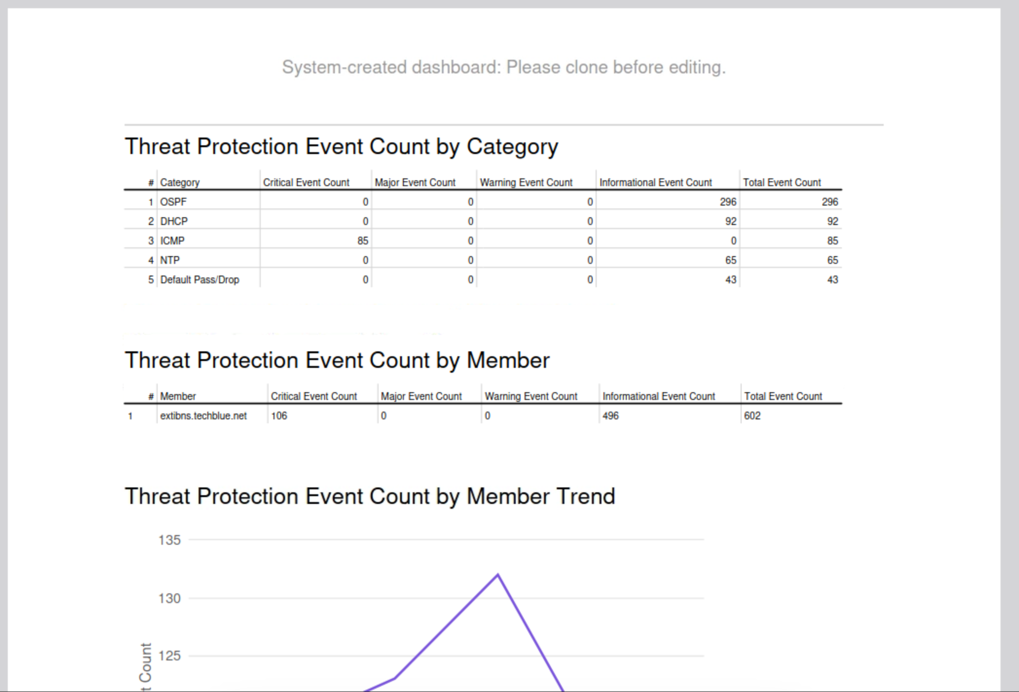This screenshot has height=692, width=1019.
Task: Click member informational count 496
Action: click(x=610, y=415)
